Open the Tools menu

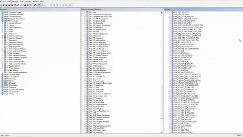pos(22,2)
